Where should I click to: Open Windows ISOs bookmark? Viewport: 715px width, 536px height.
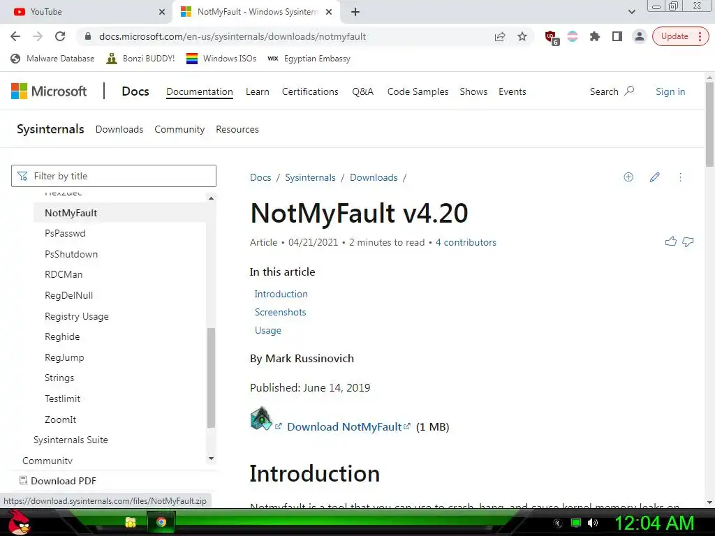coord(221,59)
